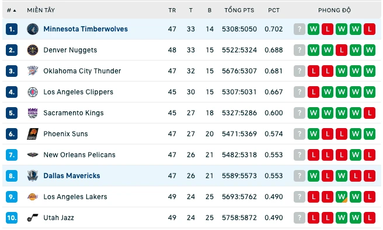383x230 pixels.
Task: Click the Oklahoma City Thunder logo
Action: [x=33, y=71]
